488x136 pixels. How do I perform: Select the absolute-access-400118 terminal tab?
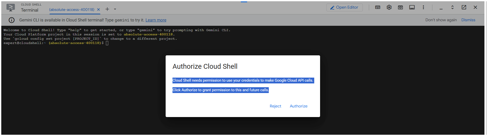click(x=72, y=10)
